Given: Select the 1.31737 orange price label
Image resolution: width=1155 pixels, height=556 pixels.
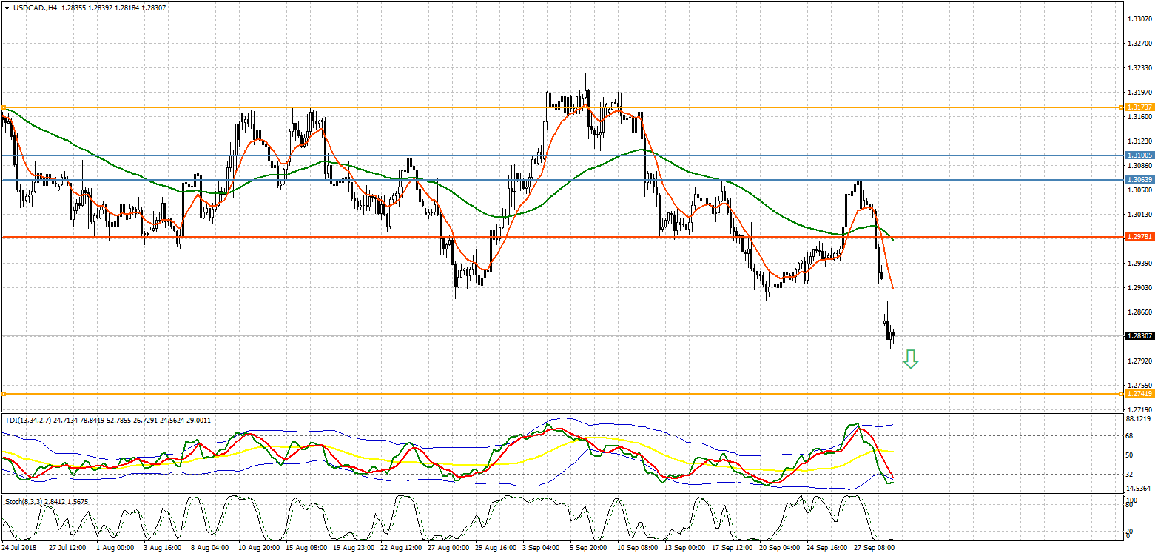Looking at the screenshot, I should pyautogui.click(x=1139, y=107).
